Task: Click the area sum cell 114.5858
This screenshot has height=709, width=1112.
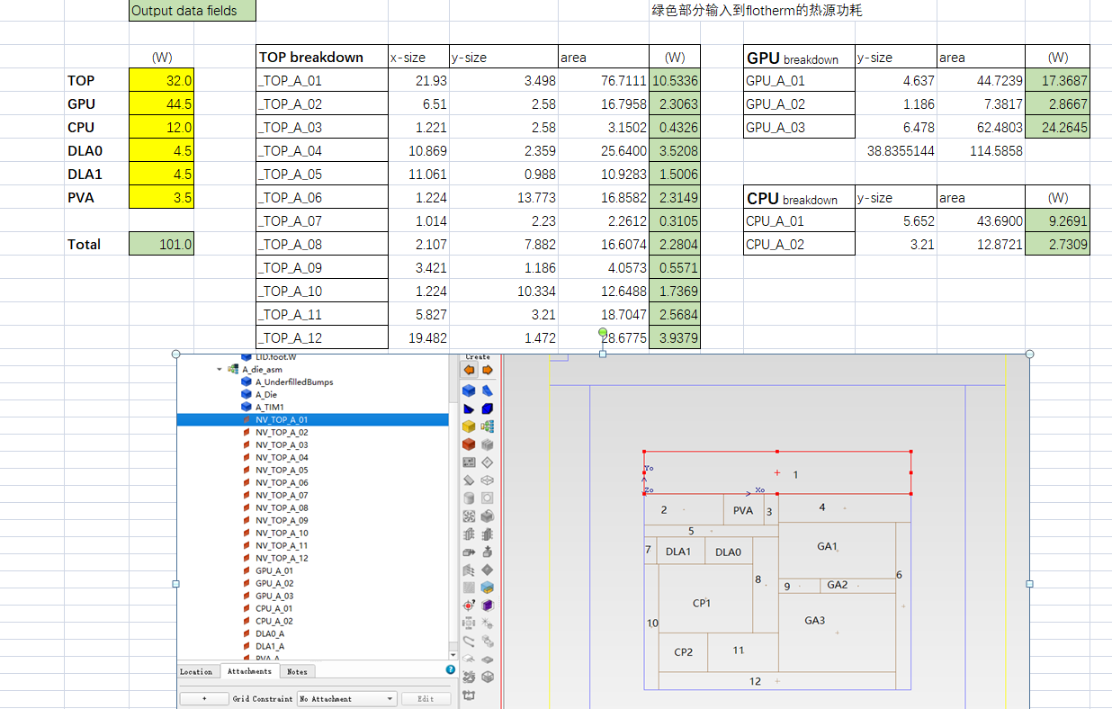Action: click(981, 150)
